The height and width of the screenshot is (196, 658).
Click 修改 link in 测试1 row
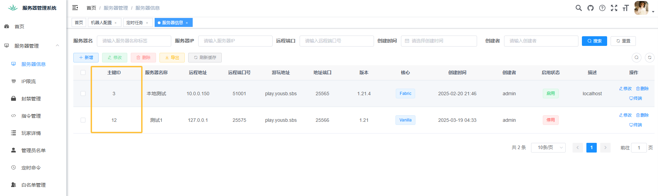click(625, 115)
